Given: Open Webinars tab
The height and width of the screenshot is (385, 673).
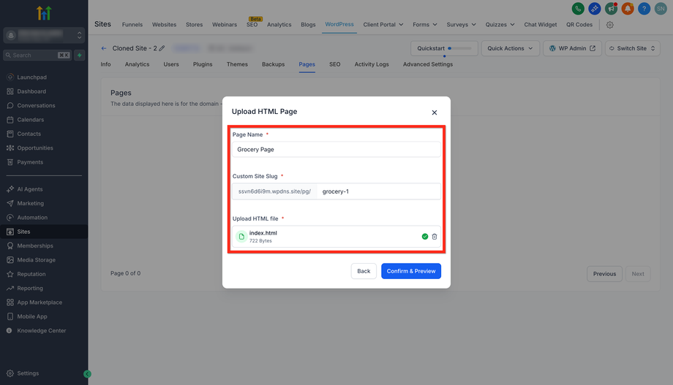Looking at the screenshot, I should pyautogui.click(x=225, y=25).
